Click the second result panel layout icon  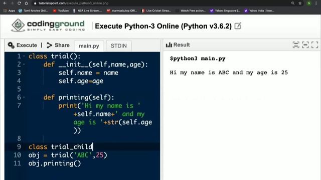pyautogui.click(x=305, y=45)
